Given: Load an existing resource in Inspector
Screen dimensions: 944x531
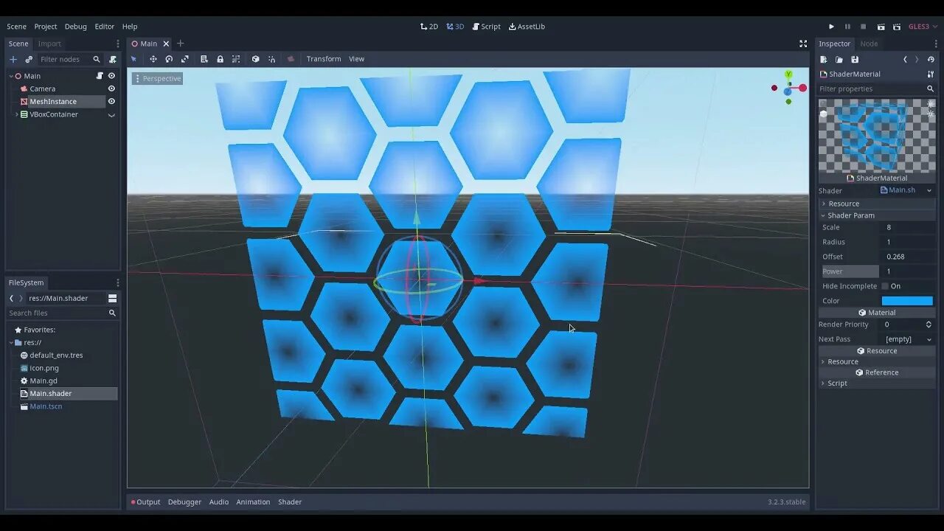Looking at the screenshot, I should pos(839,60).
